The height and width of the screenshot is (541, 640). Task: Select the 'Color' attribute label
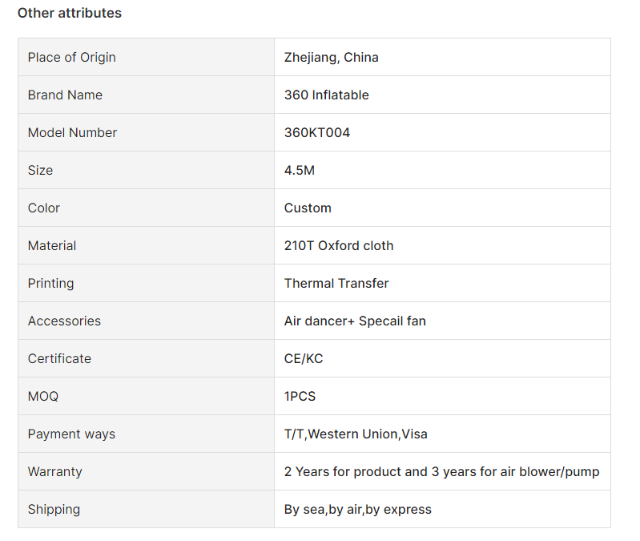44,208
